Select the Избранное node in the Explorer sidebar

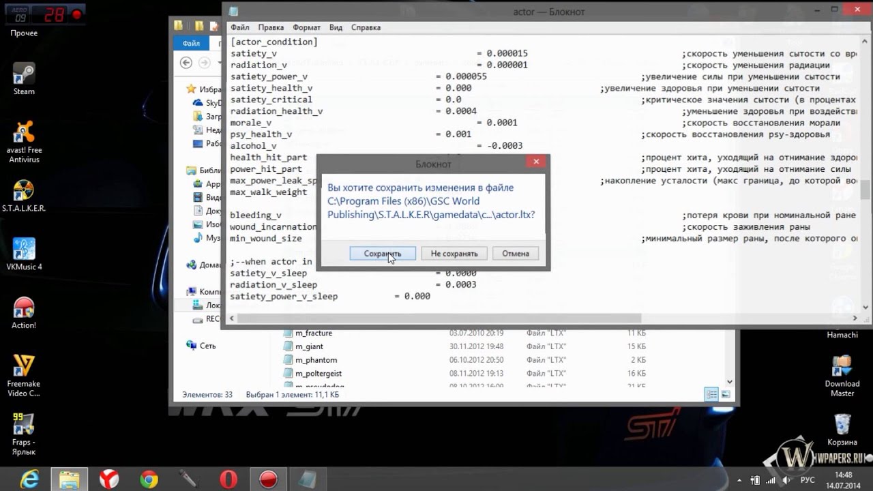tap(203, 89)
